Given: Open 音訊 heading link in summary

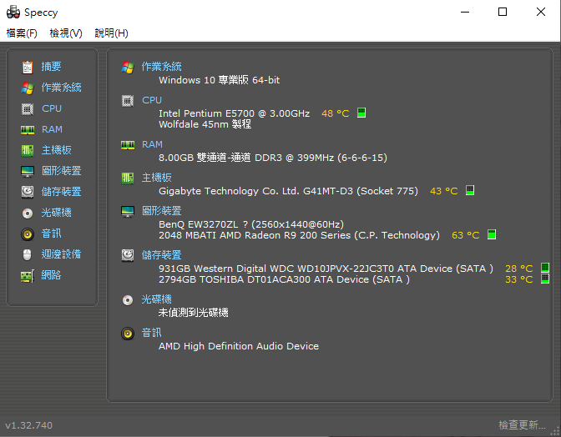Looking at the screenshot, I should [152, 333].
